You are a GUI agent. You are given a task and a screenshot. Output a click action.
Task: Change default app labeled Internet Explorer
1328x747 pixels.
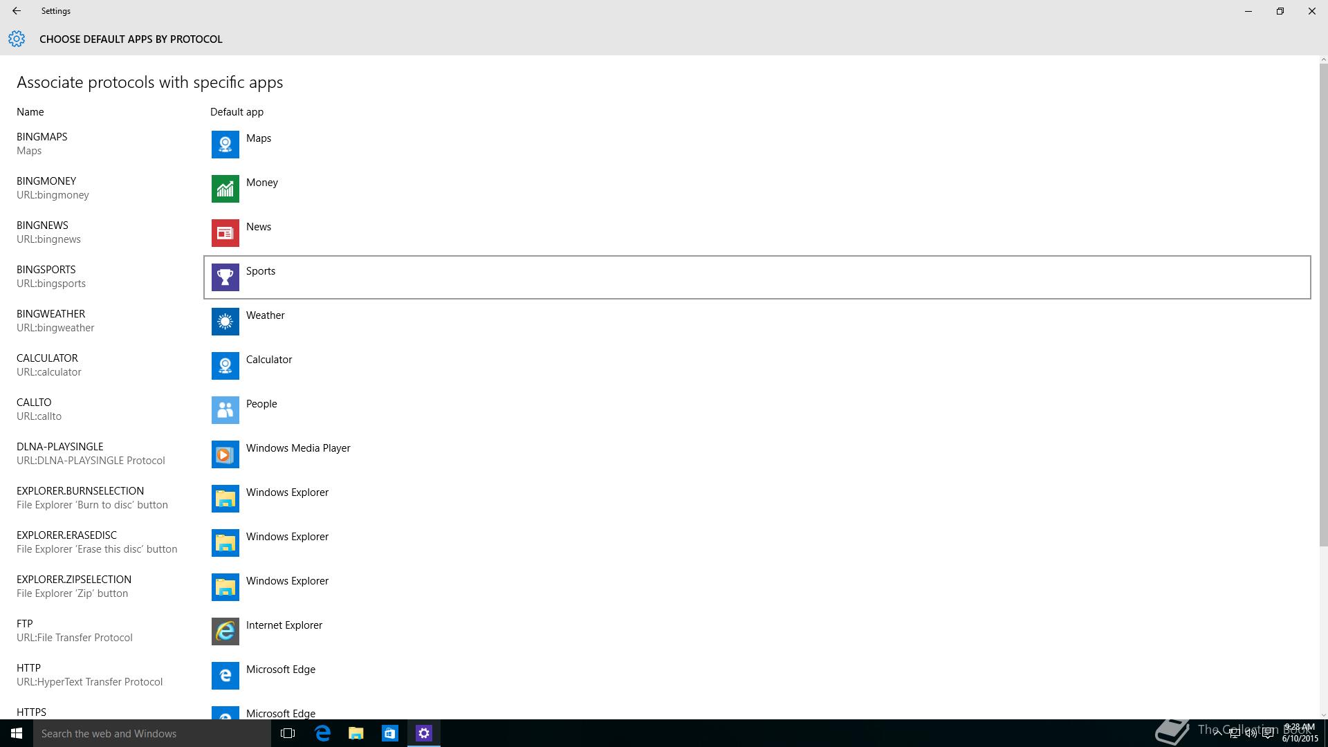757,631
